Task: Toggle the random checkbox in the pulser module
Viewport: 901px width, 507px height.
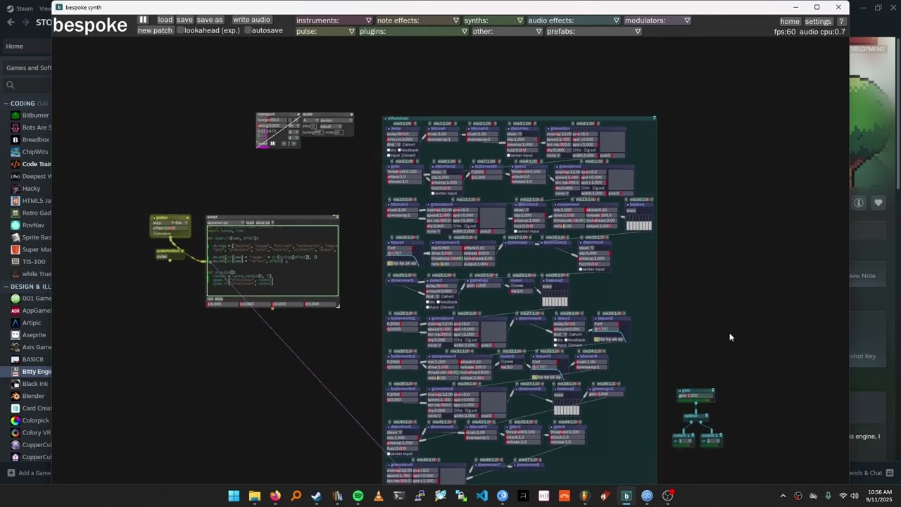Action: (154, 234)
